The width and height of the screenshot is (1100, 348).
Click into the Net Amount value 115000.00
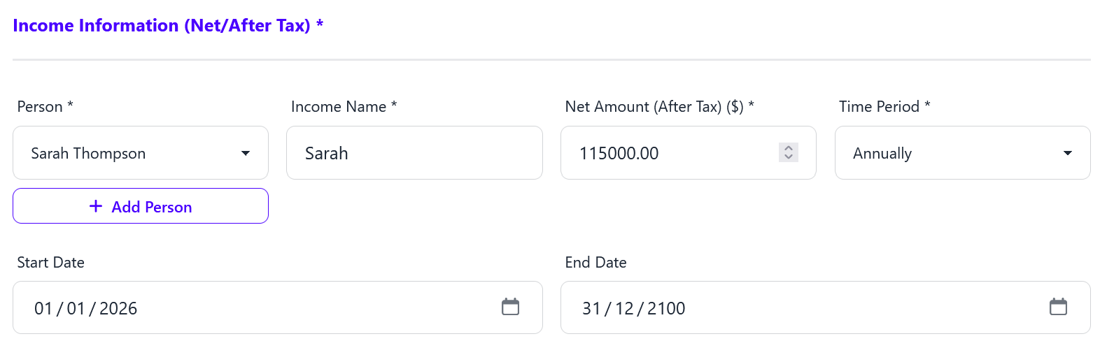click(619, 154)
